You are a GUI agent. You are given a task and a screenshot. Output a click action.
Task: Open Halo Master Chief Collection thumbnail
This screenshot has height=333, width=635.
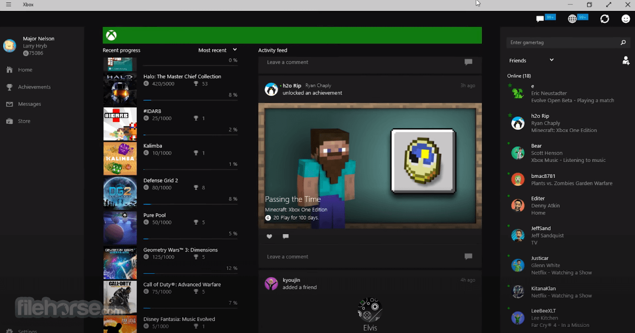(x=120, y=89)
